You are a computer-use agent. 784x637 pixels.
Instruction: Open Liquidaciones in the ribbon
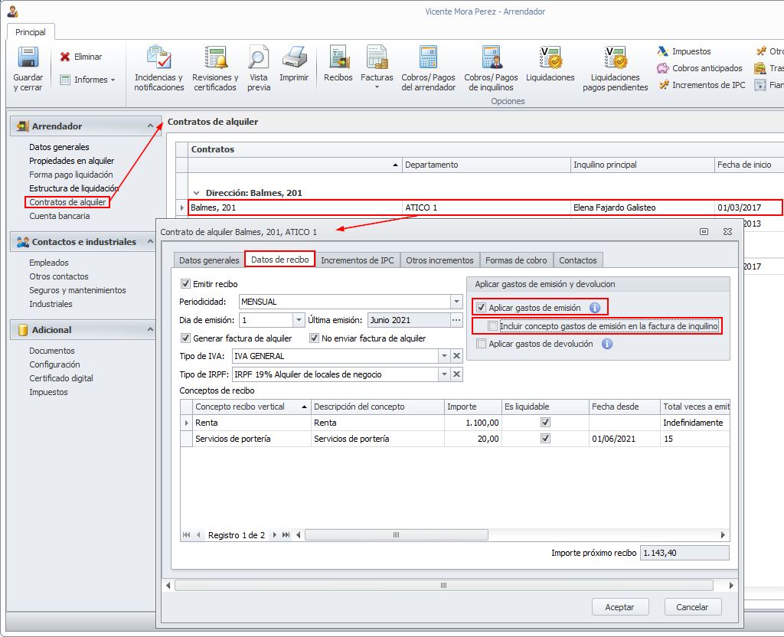[x=550, y=59]
